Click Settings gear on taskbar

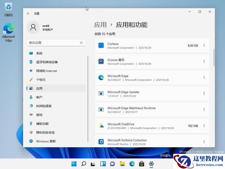click(x=151, y=164)
